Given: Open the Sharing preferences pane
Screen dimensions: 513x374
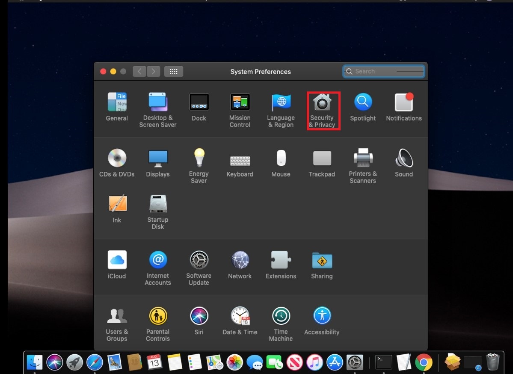Looking at the screenshot, I should (322, 265).
